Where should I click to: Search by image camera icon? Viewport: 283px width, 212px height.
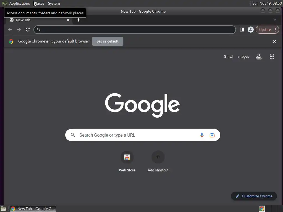(x=212, y=135)
